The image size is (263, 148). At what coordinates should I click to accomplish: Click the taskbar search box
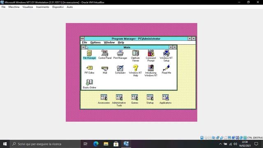coord(45,144)
